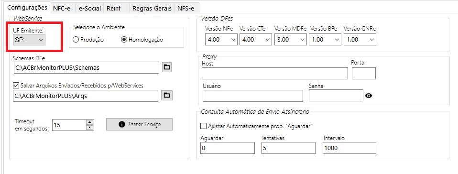Click the Testar Serviço button
Viewport: 458px width, 174px height.
point(139,124)
